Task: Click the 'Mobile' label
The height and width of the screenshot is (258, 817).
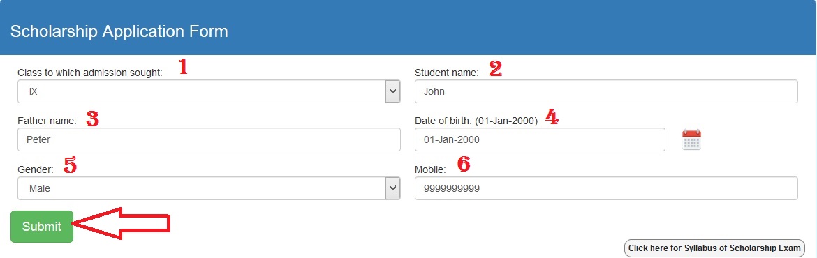Action: click(430, 169)
